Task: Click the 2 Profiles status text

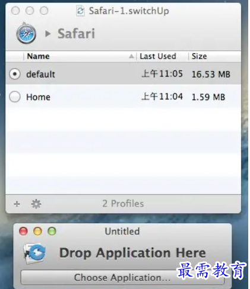Action: pos(123,204)
